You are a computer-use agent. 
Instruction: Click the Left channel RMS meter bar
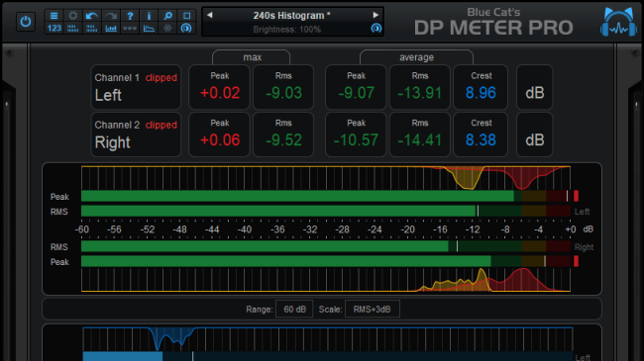pos(326,212)
